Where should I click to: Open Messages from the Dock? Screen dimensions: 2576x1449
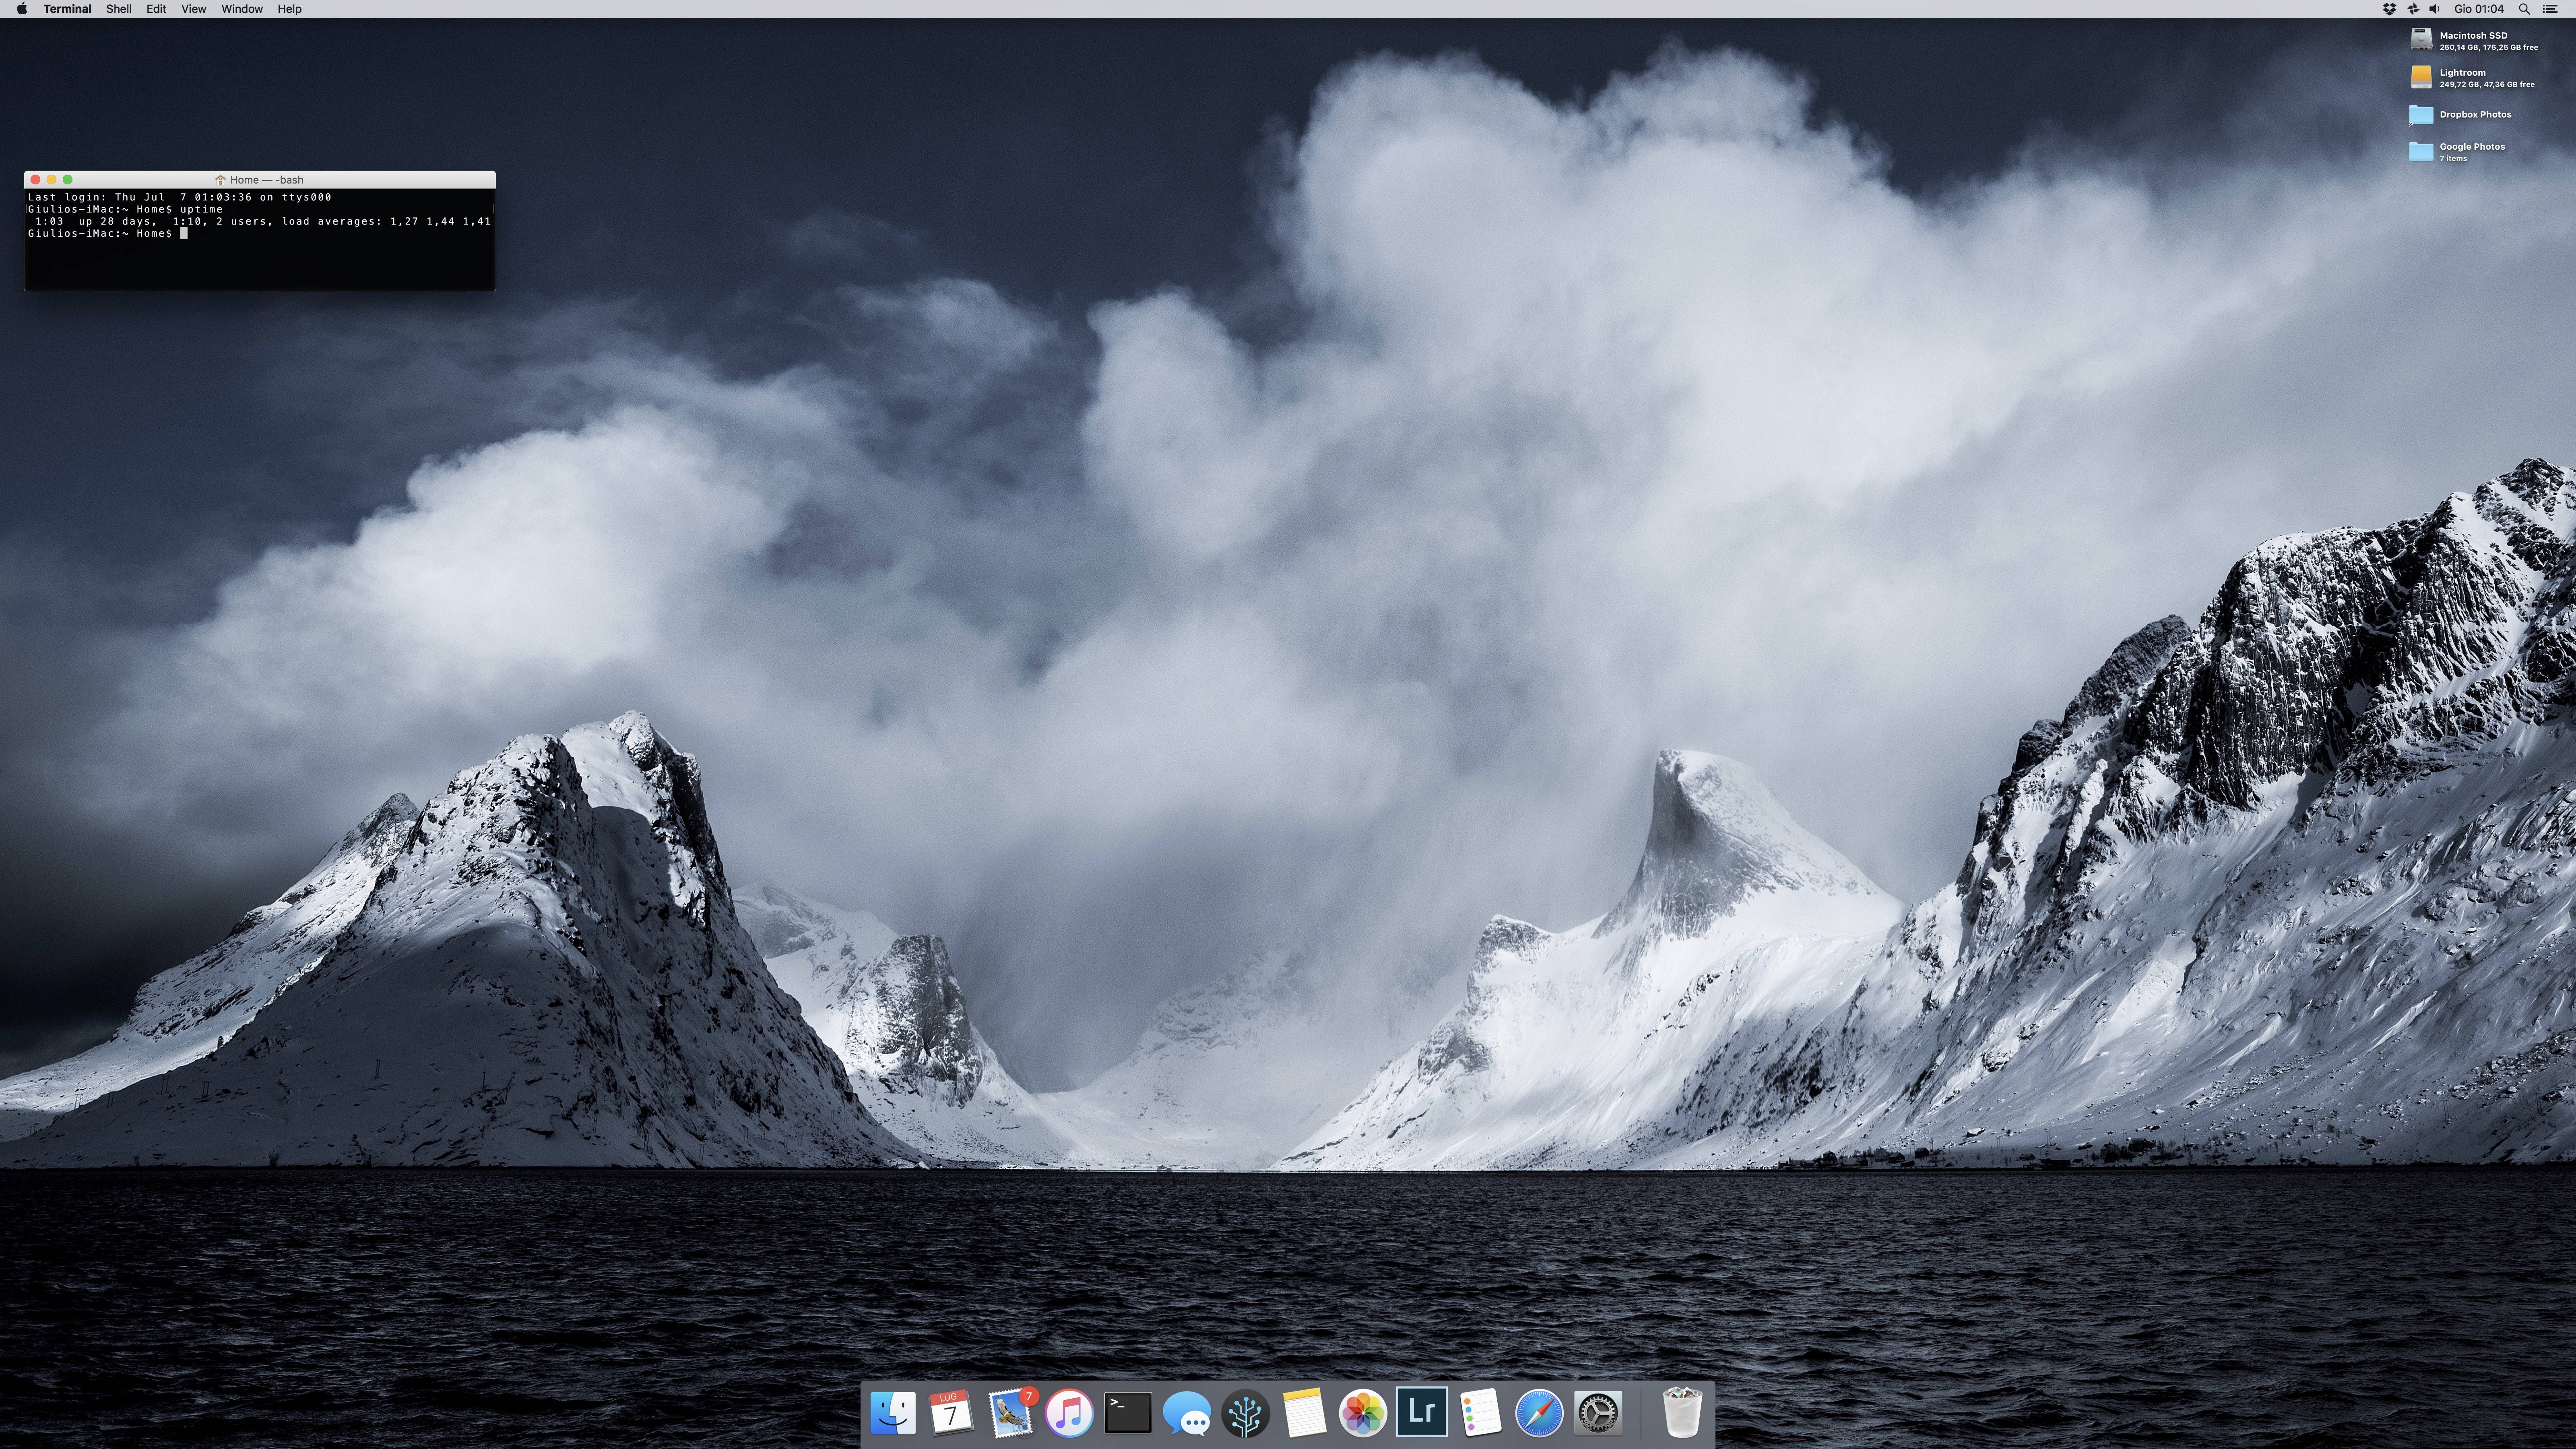coord(1187,1413)
